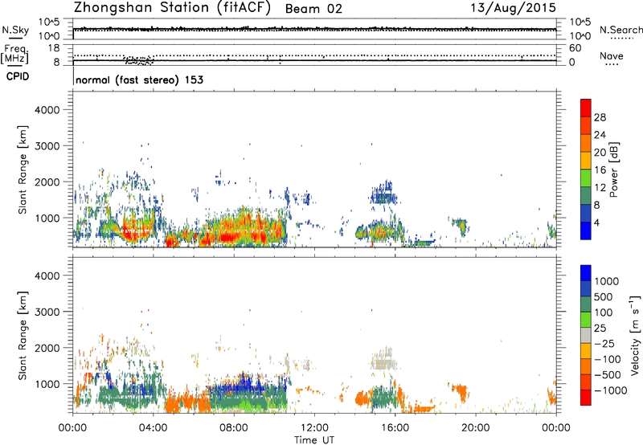
Task: Click 'Slant Range [km]' label of the power panel
Action: (x=23, y=169)
